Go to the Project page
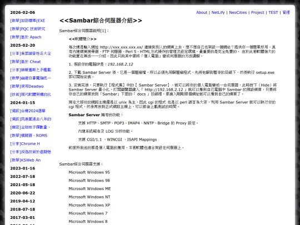 click(x=257, y=12)
